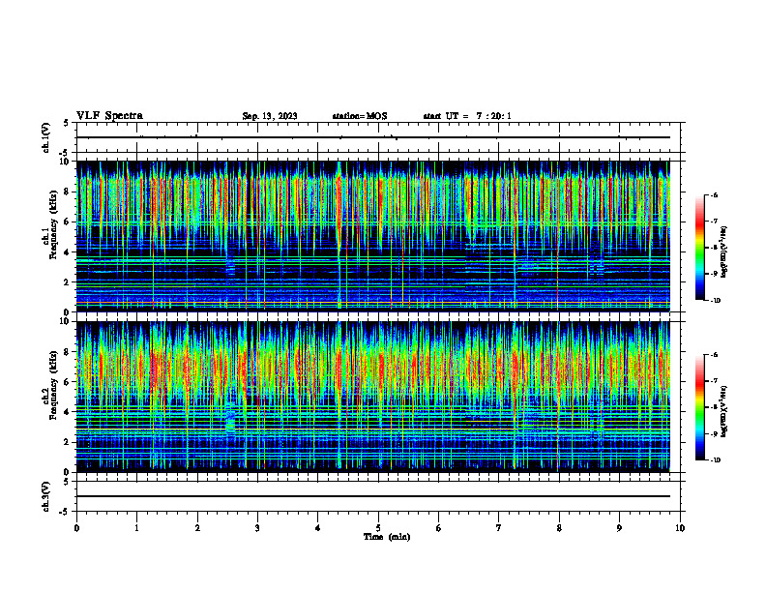Click the ch.1 spectrogram color bar
Viewport: 766px width, 592px height.
coord(700,248)
